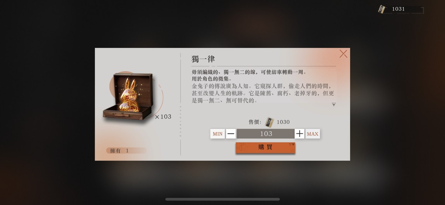Decrease quantity with the minus icon
Screen dimensions: 445x205
(231, 134)
